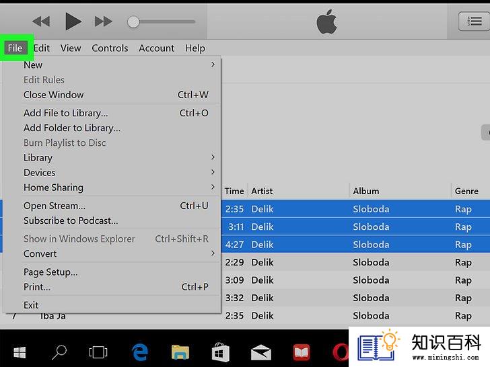This screenshot has width=490, height=367.
Task: Sort by the Album column header
Action: coord(366,191)
